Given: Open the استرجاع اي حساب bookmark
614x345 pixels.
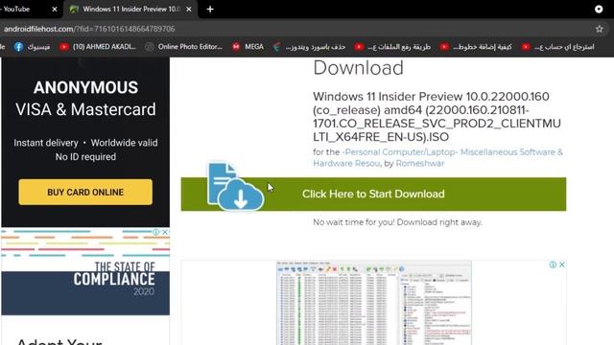Looking at the screenshot, I should [558, 47].
